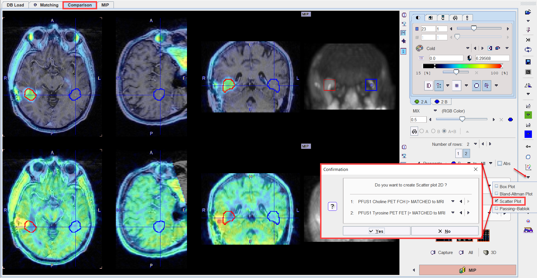The width and height of the screenshot is (537, 278).
Task: Switch to the DB Load tab
Action: tap(15, 5)
